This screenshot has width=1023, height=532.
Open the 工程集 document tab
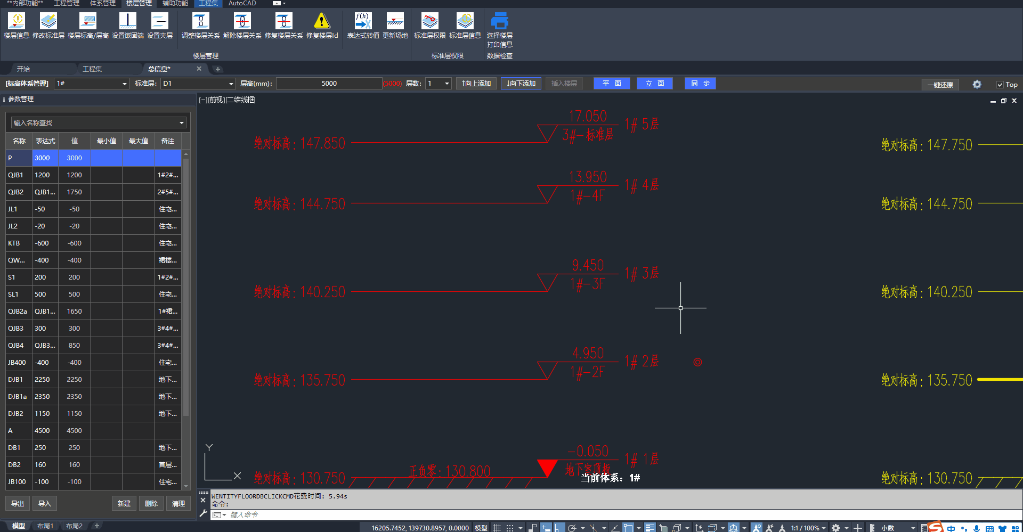coord(92,69)
